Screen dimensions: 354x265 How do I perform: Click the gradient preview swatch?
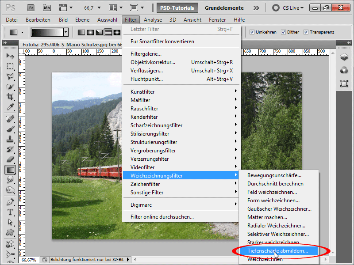coord(47,32)
